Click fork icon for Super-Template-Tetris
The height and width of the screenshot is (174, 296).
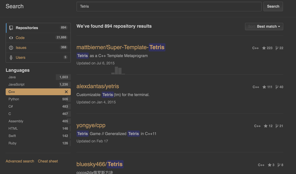tap(277, 48)
